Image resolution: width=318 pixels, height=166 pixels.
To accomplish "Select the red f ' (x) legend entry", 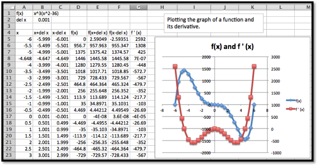I will (297, 109).
